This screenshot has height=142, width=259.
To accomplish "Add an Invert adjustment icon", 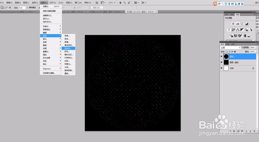I will pyautogui.click(x=231, y=36).
